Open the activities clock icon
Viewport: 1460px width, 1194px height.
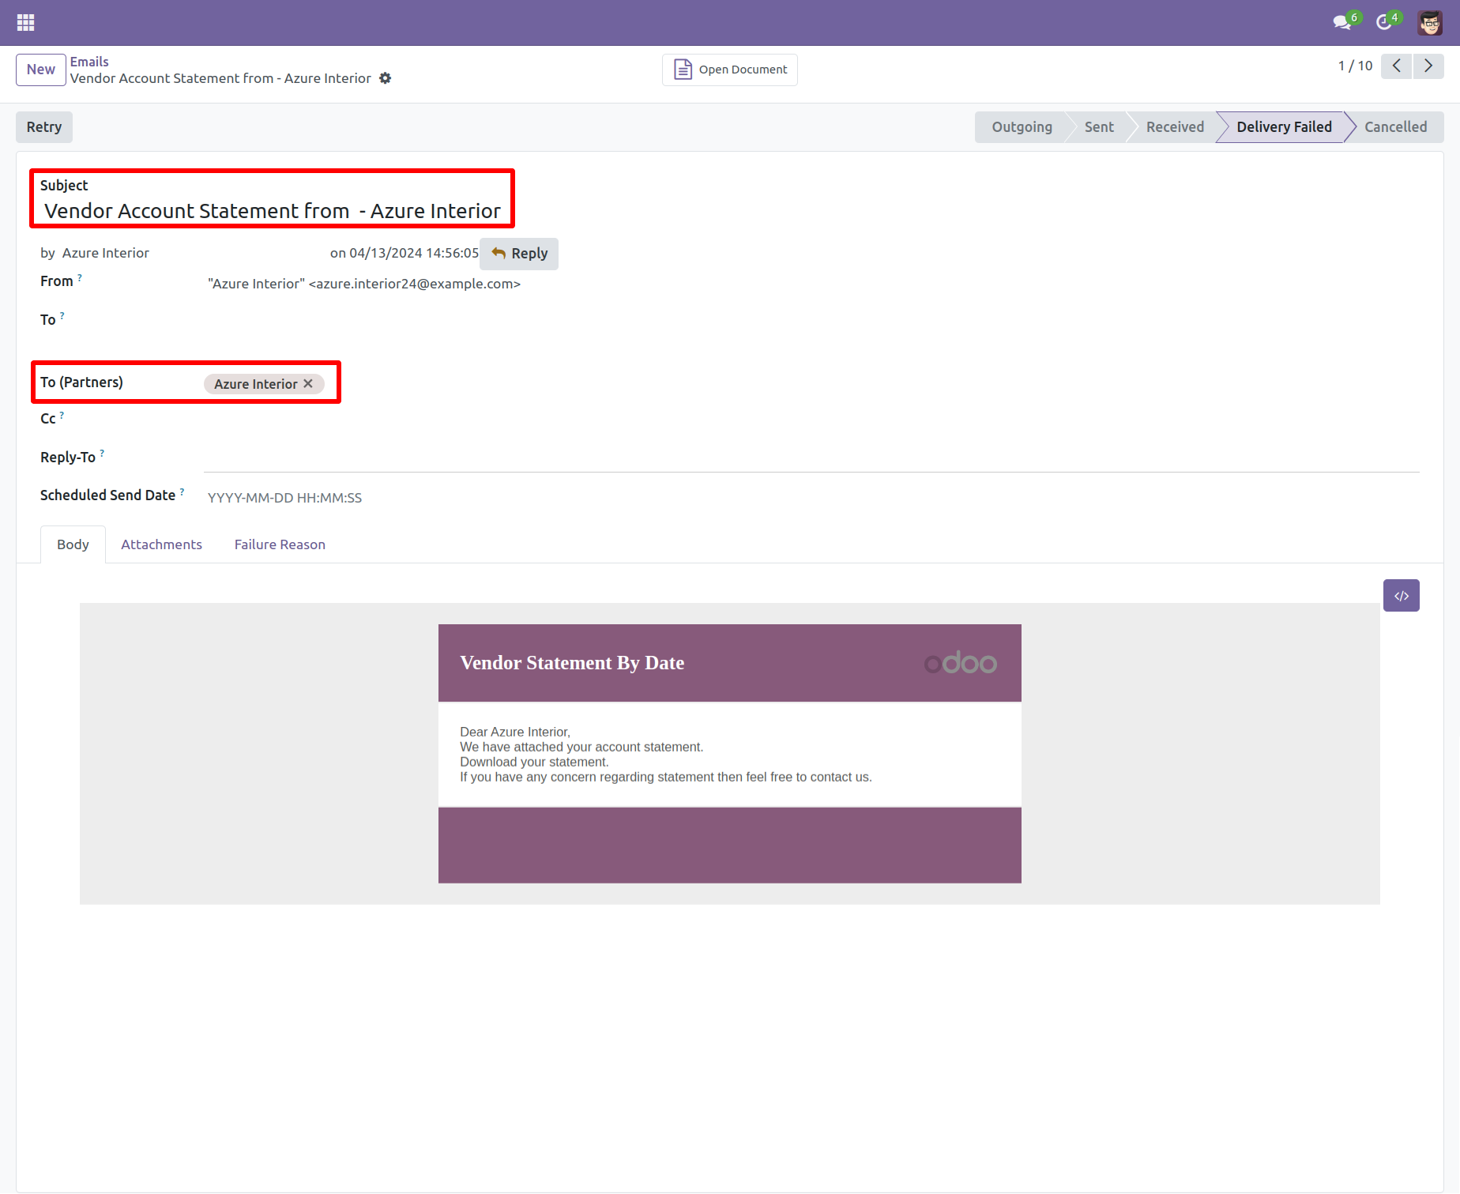pos(1384,22)
